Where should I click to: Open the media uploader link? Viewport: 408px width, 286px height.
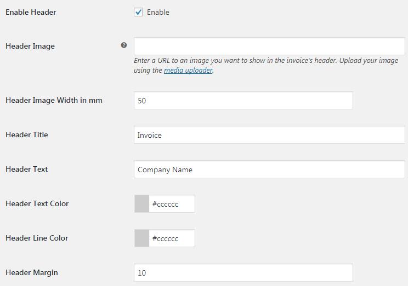pos(188,71)
